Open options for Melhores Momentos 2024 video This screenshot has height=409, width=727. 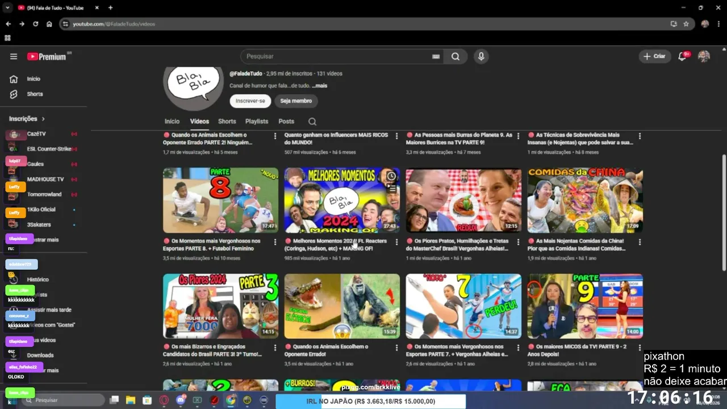click(396, 242)
